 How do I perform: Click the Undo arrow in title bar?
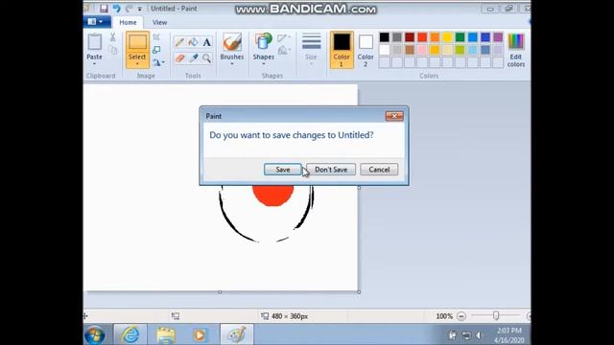point(116,9)
